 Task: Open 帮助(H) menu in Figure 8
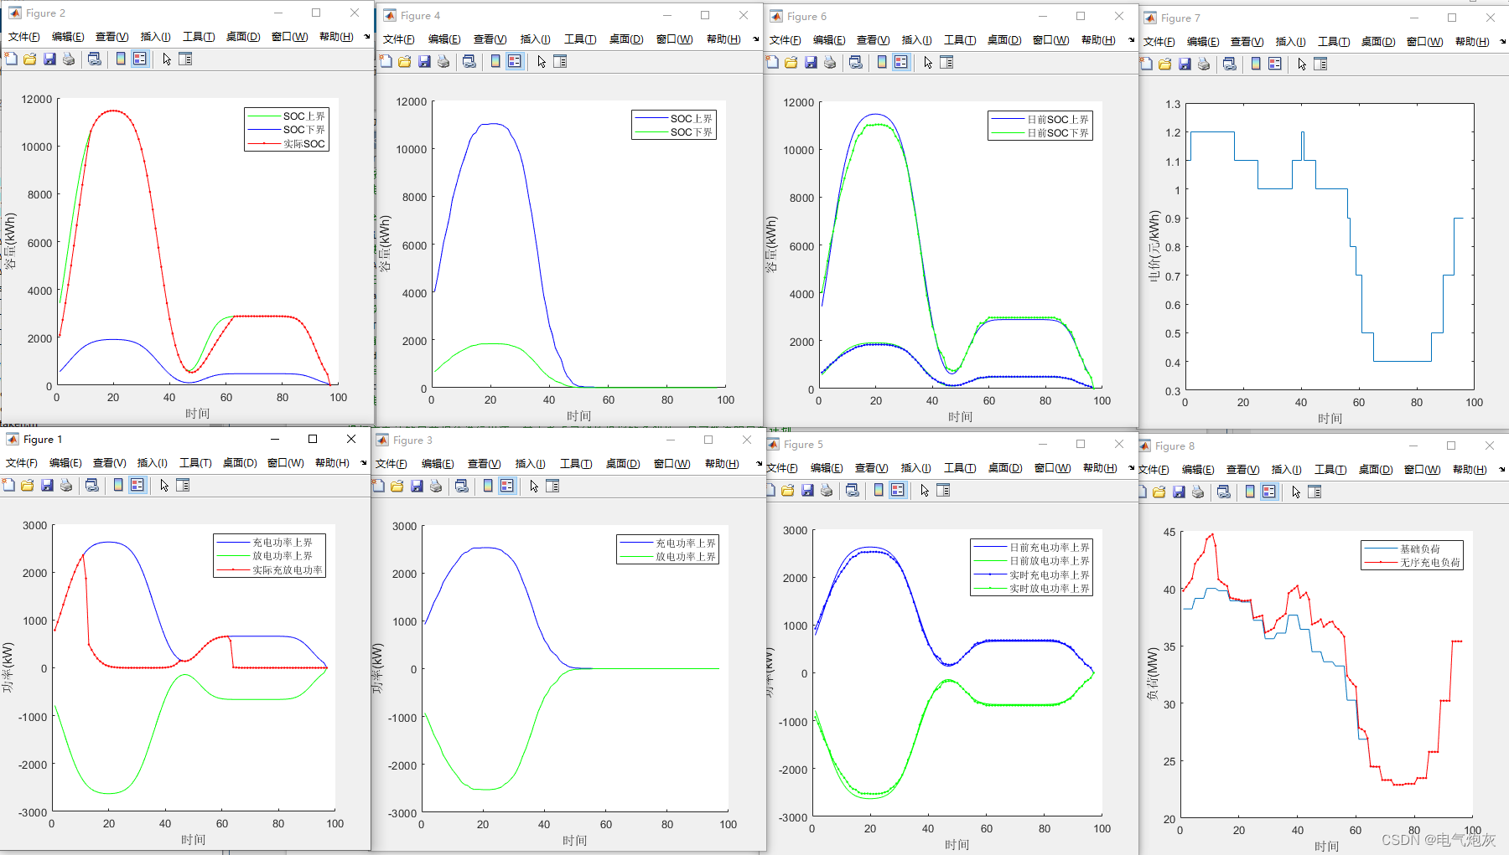coord(1470,470)
